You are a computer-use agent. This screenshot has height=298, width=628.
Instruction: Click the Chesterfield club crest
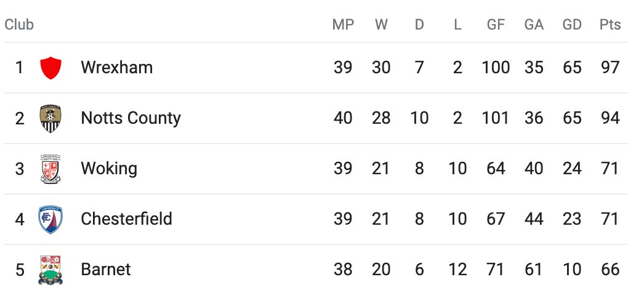tap(50, 219)
